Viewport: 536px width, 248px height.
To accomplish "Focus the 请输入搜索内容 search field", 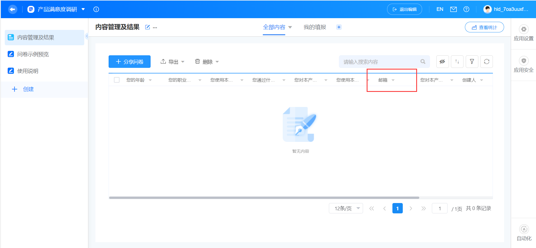I will (x=384, y=61).
